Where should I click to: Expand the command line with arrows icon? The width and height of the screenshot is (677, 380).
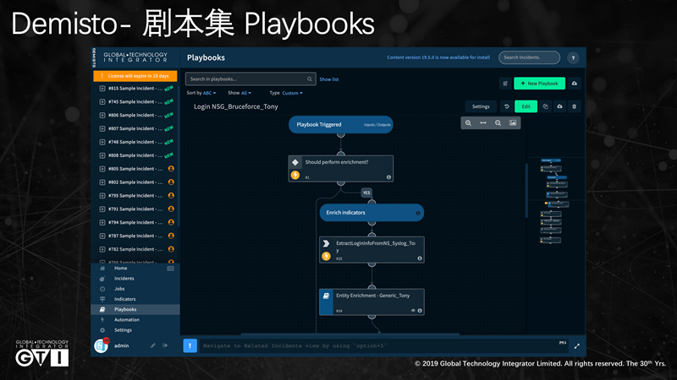[577, 346]
